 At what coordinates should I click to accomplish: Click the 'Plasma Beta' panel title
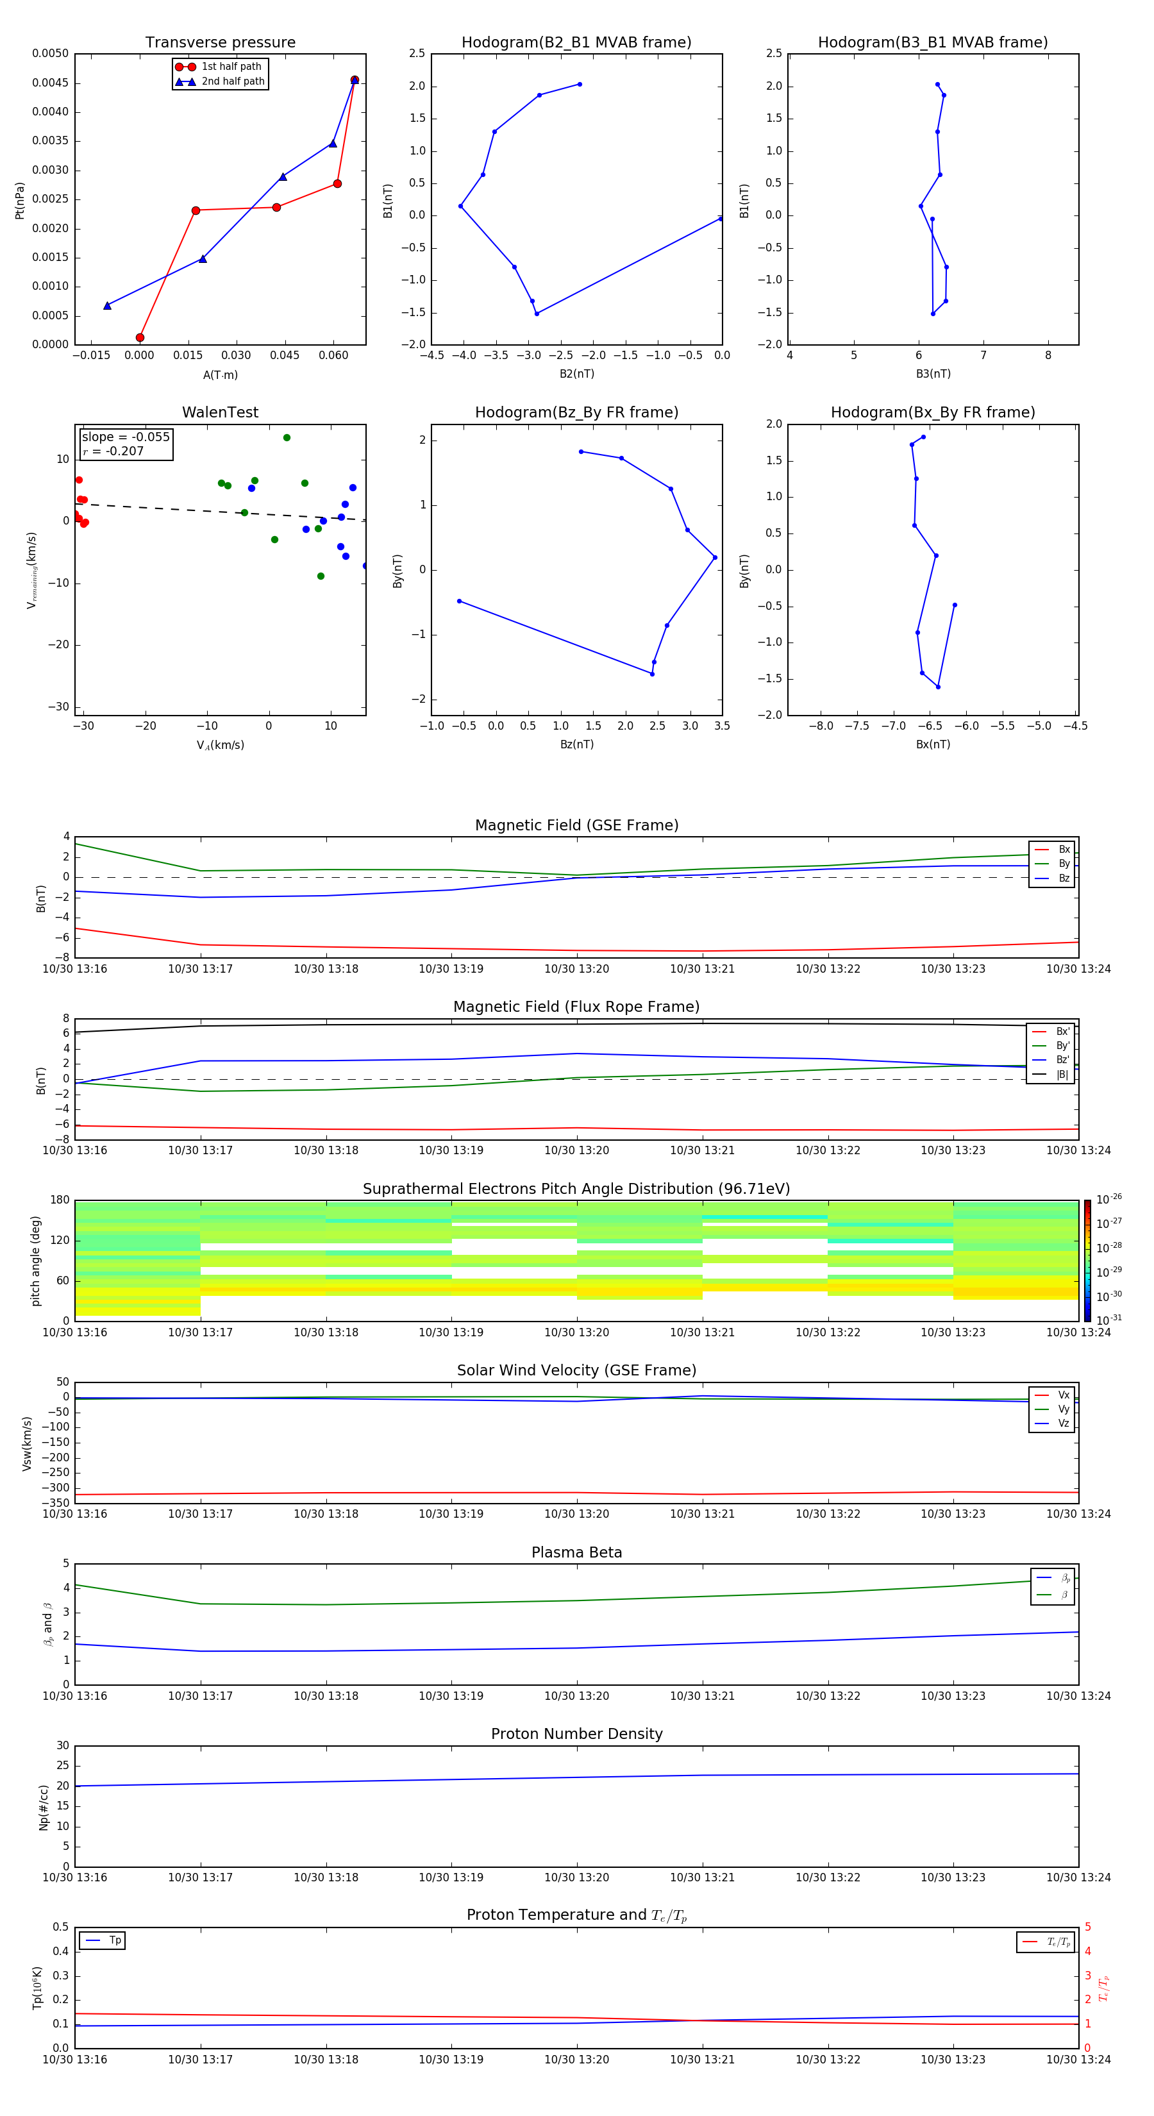pos(576,1552)
